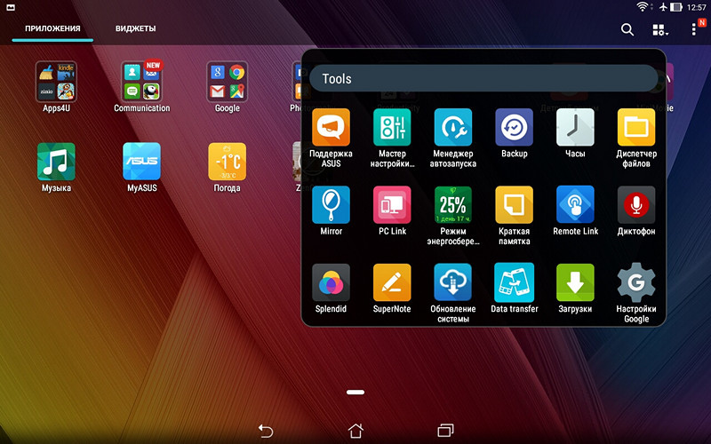The height and width of the screenshot is (444, 711).
Task: Open Обновление системы system update
Action: coord(453,282)
